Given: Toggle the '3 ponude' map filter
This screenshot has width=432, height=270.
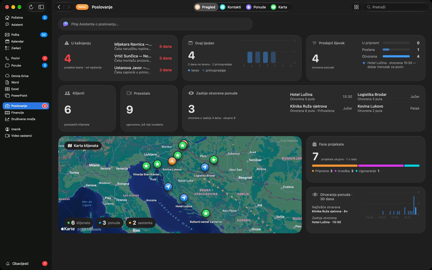Looking at the screenshot, I should pos(109,223).
